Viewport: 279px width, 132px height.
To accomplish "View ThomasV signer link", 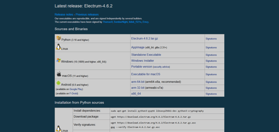I will [108, 22].
